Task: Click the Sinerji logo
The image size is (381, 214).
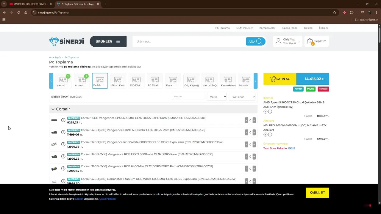Action: [x=67, y=41]
